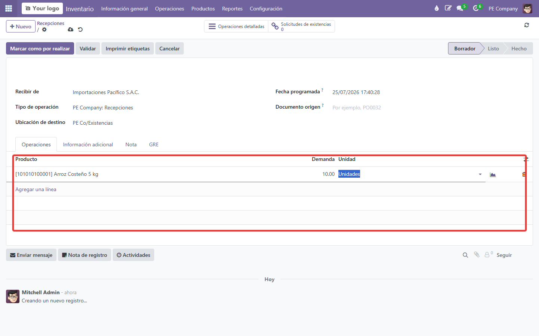The height and width of the screenshot is (336, 539).
Task: Open the PE Company switcher
Action: [503, 9]
